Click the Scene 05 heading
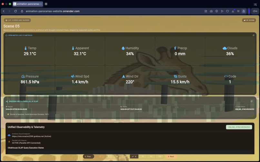The height and width of the screenshot is (162, 260). (11, 26)
